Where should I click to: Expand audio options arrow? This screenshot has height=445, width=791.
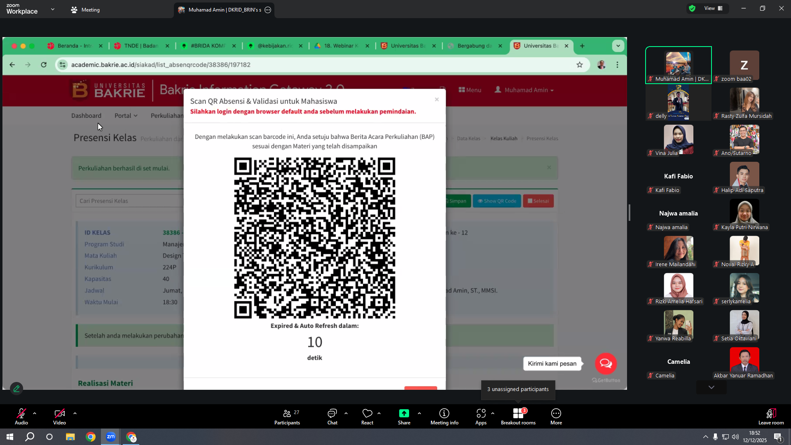(x=35, y=413)
